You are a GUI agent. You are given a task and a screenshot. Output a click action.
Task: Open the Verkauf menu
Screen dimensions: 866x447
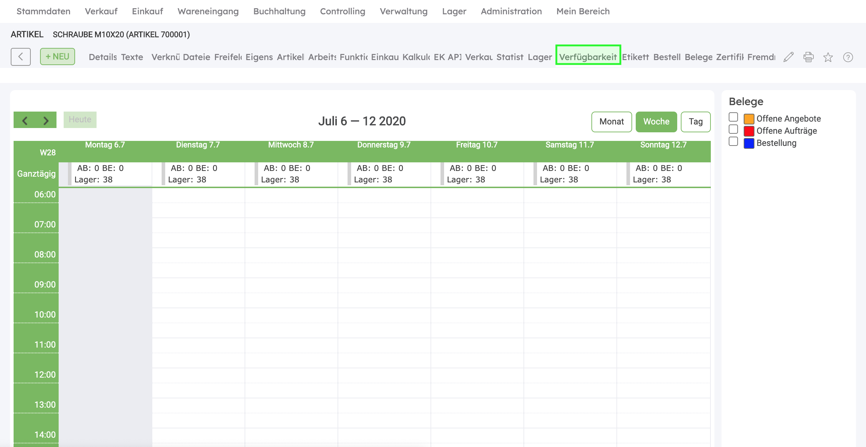click(101, 11)
